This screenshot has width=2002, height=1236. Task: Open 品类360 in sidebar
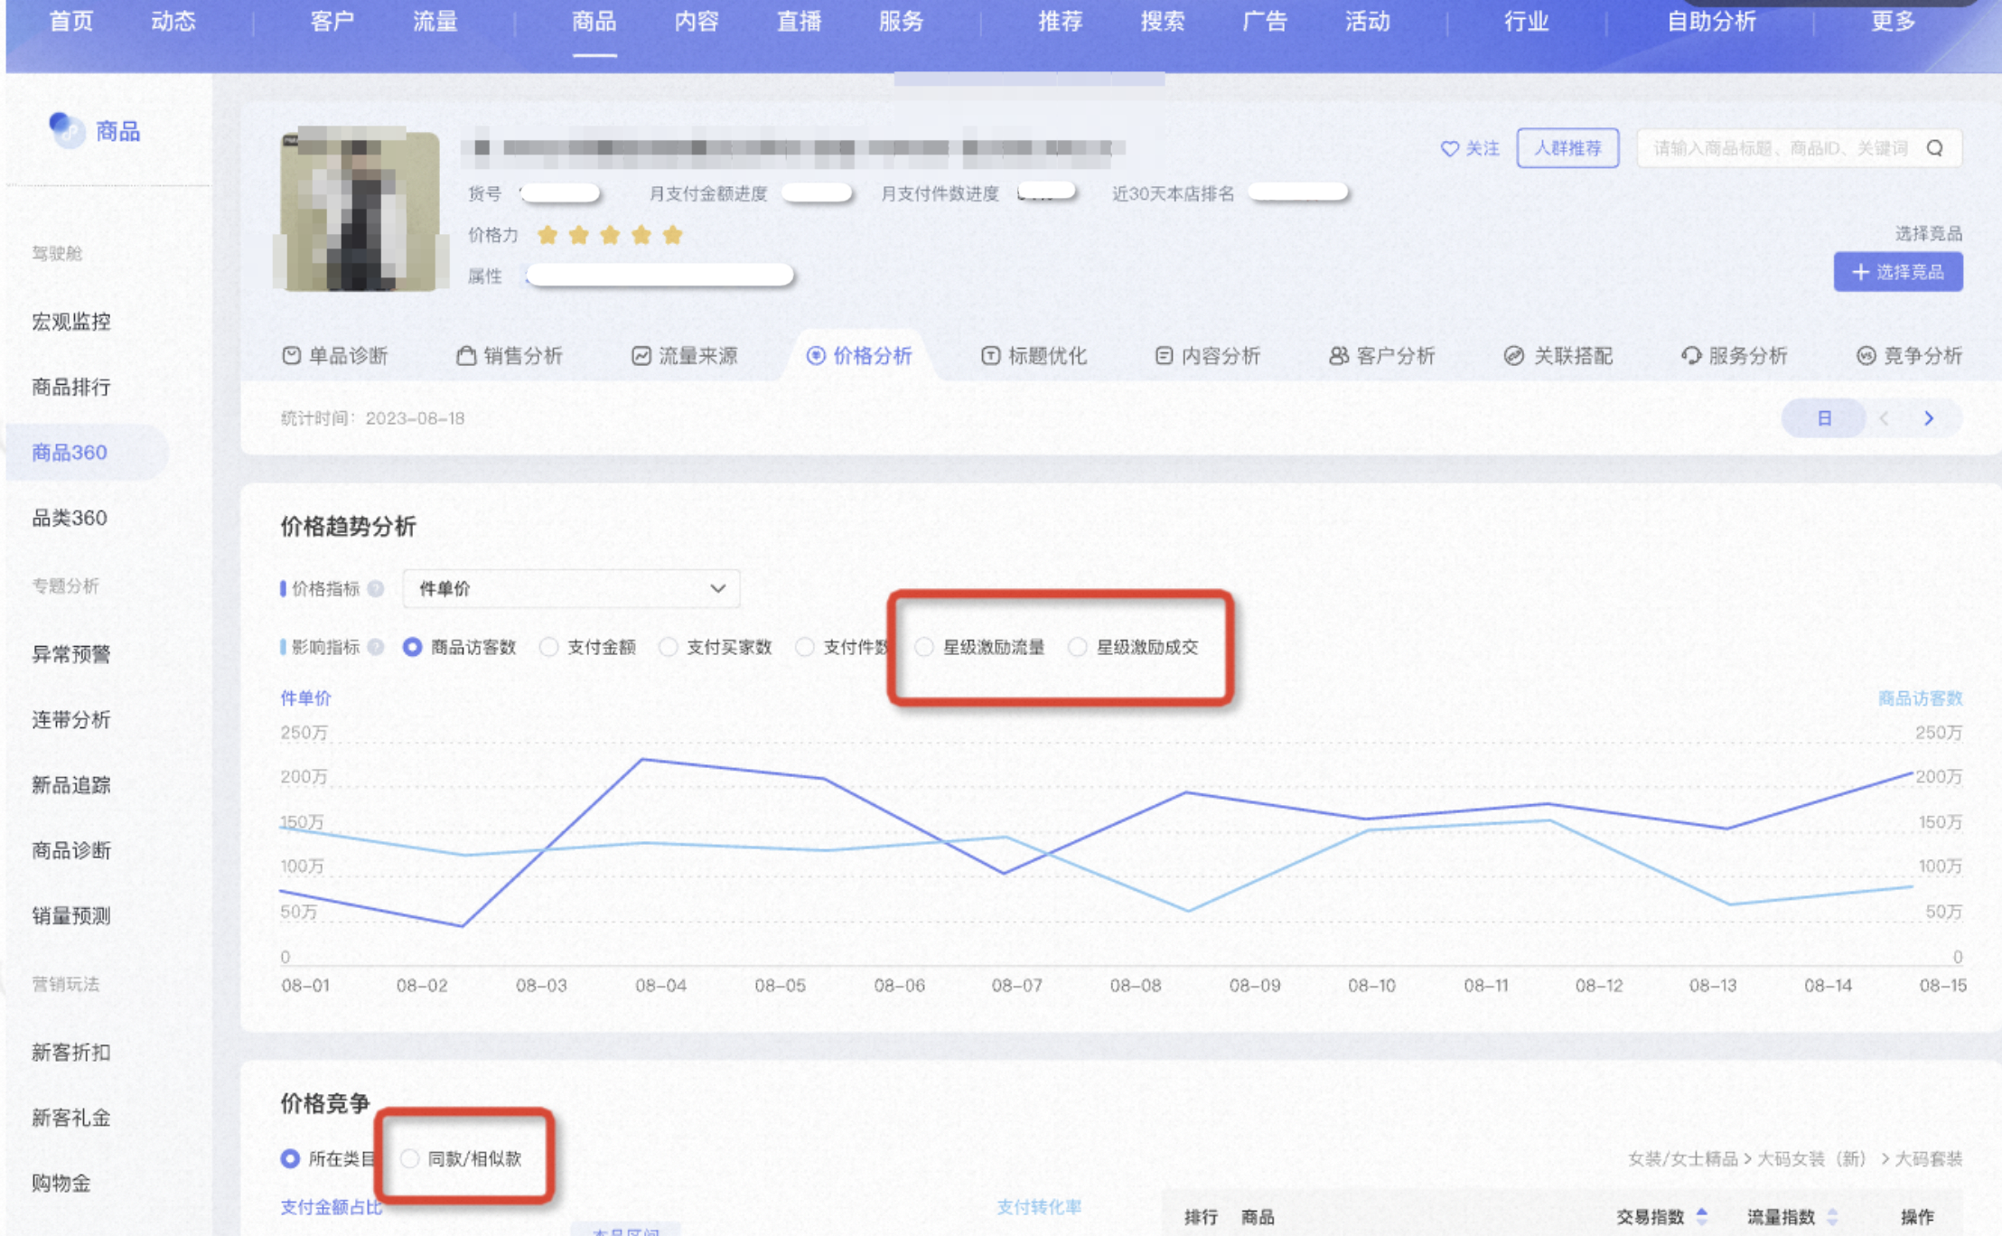tap(70, 518)
